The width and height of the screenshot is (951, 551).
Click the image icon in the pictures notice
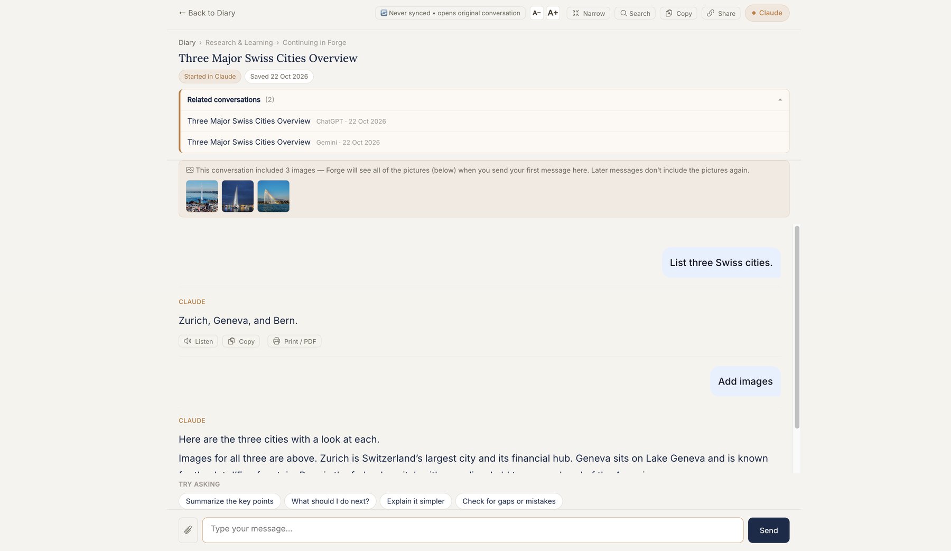(x=190, y=170)
